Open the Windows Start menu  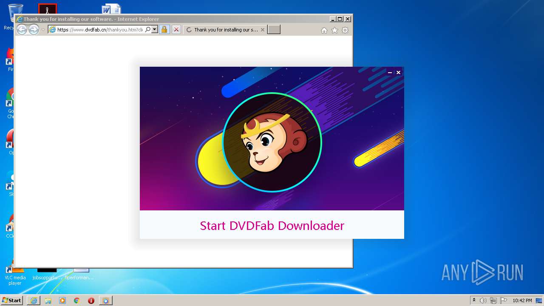(11, 300)
